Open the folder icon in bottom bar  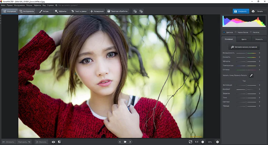point(125,142)
